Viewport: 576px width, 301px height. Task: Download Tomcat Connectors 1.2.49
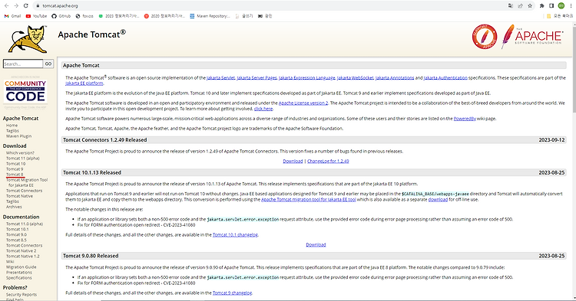coord(293,161)
